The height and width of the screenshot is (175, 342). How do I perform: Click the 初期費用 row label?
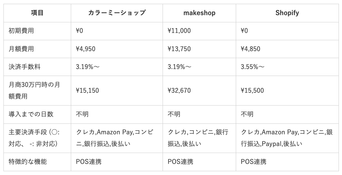click(x=21, y=31)
